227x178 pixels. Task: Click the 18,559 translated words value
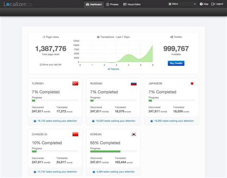[x=178, y=111]
